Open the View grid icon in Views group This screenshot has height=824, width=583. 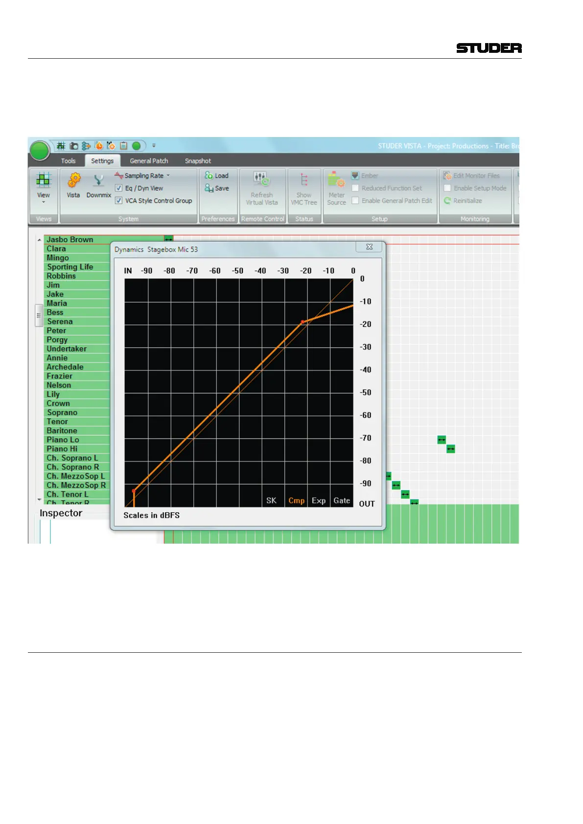coord(44,181)
